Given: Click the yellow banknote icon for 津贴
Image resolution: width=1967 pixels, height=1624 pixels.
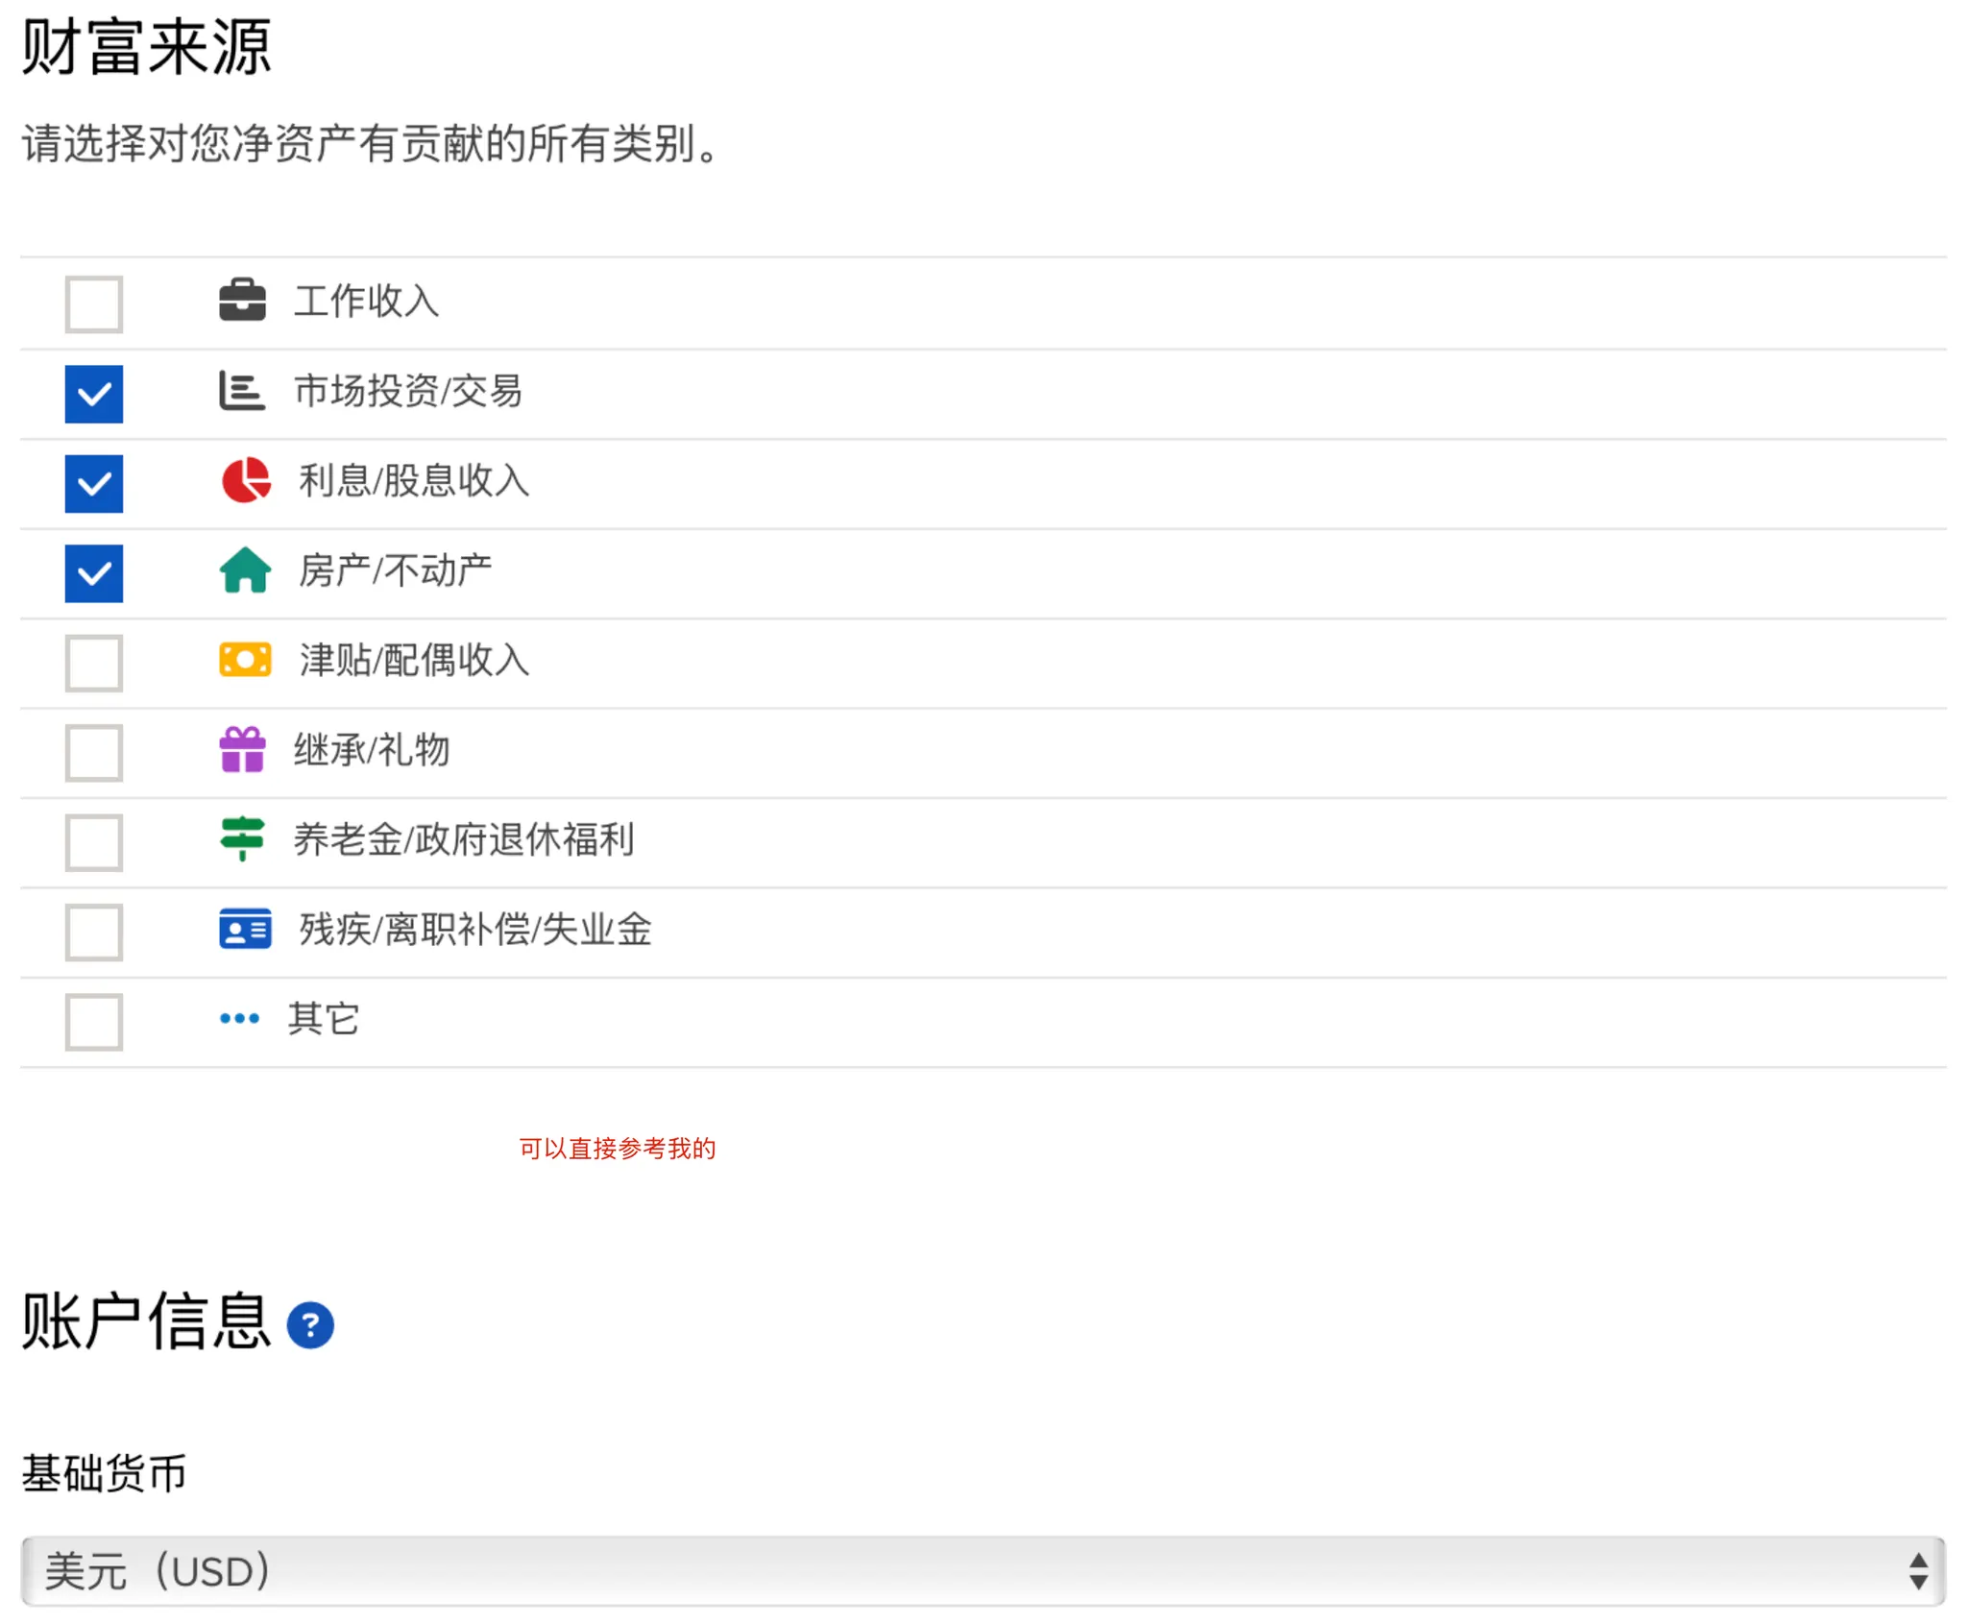Looking at the screenshot, I should pyautogui.click(x=245, y=660).
